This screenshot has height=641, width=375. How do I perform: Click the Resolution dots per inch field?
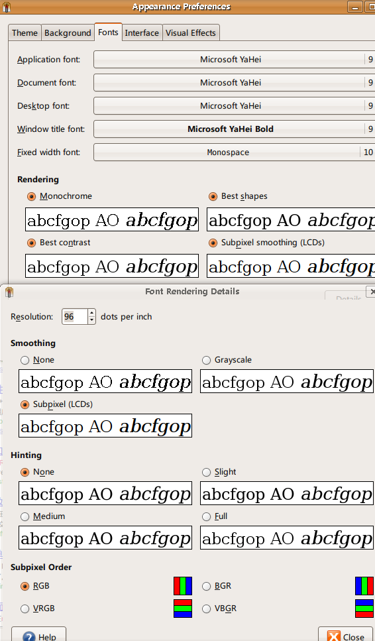pos(74,316)
